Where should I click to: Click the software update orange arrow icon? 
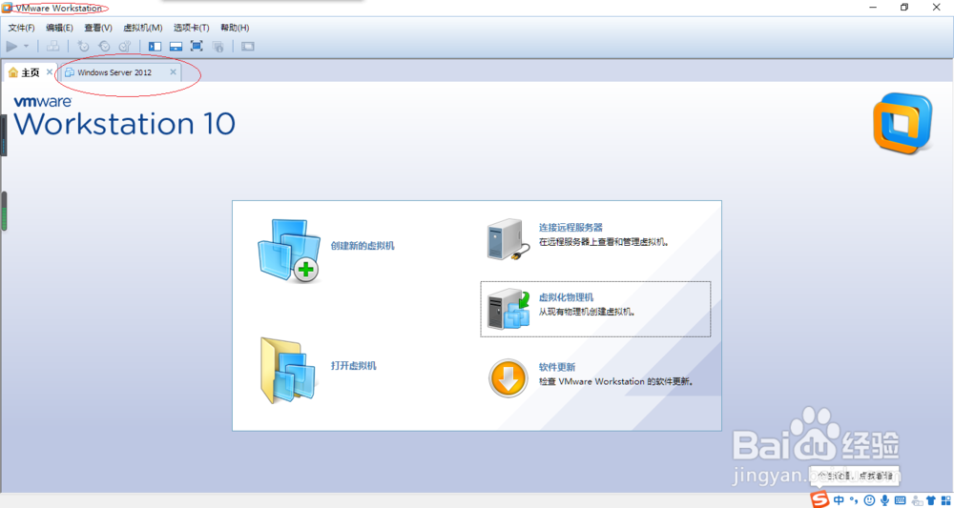click(508, 378)
